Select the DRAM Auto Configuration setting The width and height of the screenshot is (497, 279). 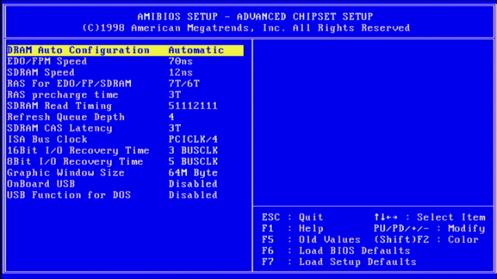point(78,51)
